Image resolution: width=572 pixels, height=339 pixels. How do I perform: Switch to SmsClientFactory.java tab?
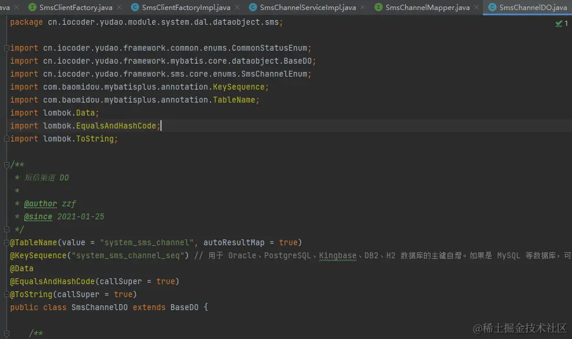(x=76, y=7)
